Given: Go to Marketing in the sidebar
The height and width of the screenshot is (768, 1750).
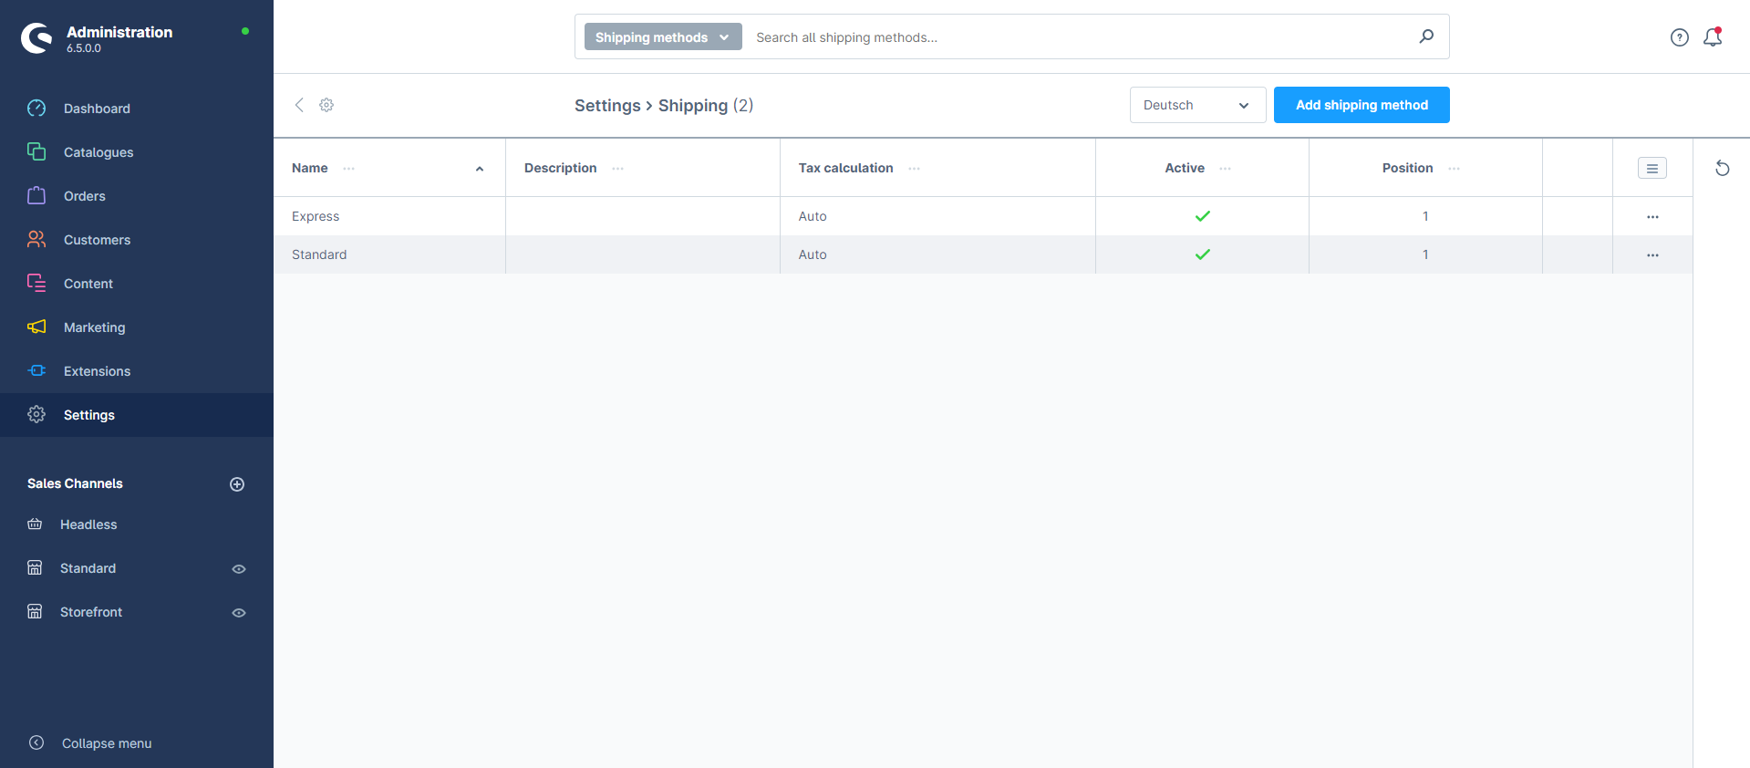Looking at the screenshot, I should click(94, 327).
